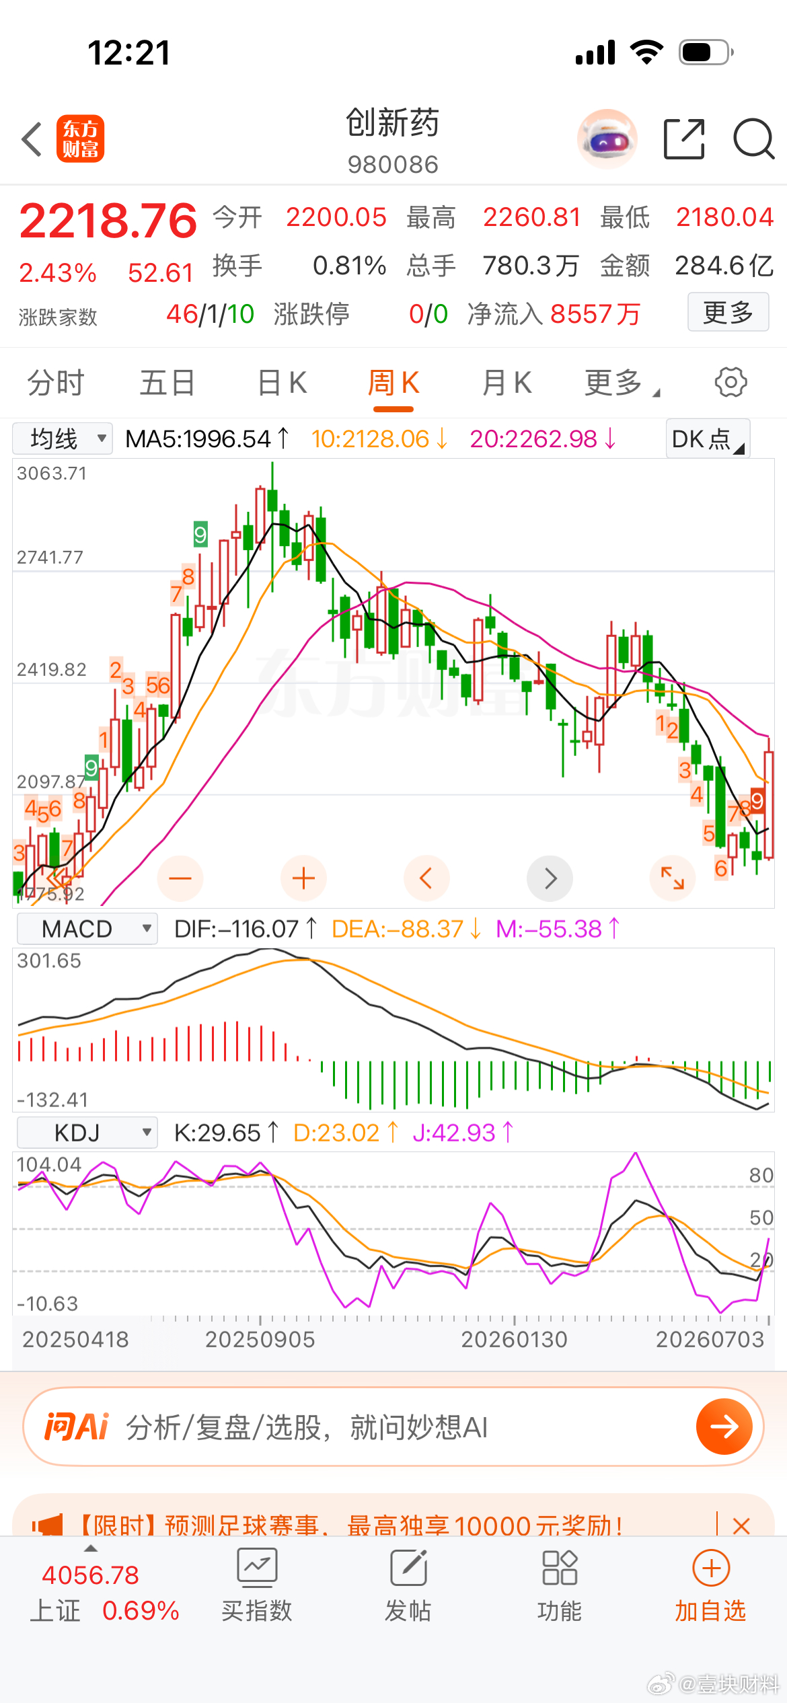Zoom in chart with plus button
787x1703 pixels.
point(303,878)
